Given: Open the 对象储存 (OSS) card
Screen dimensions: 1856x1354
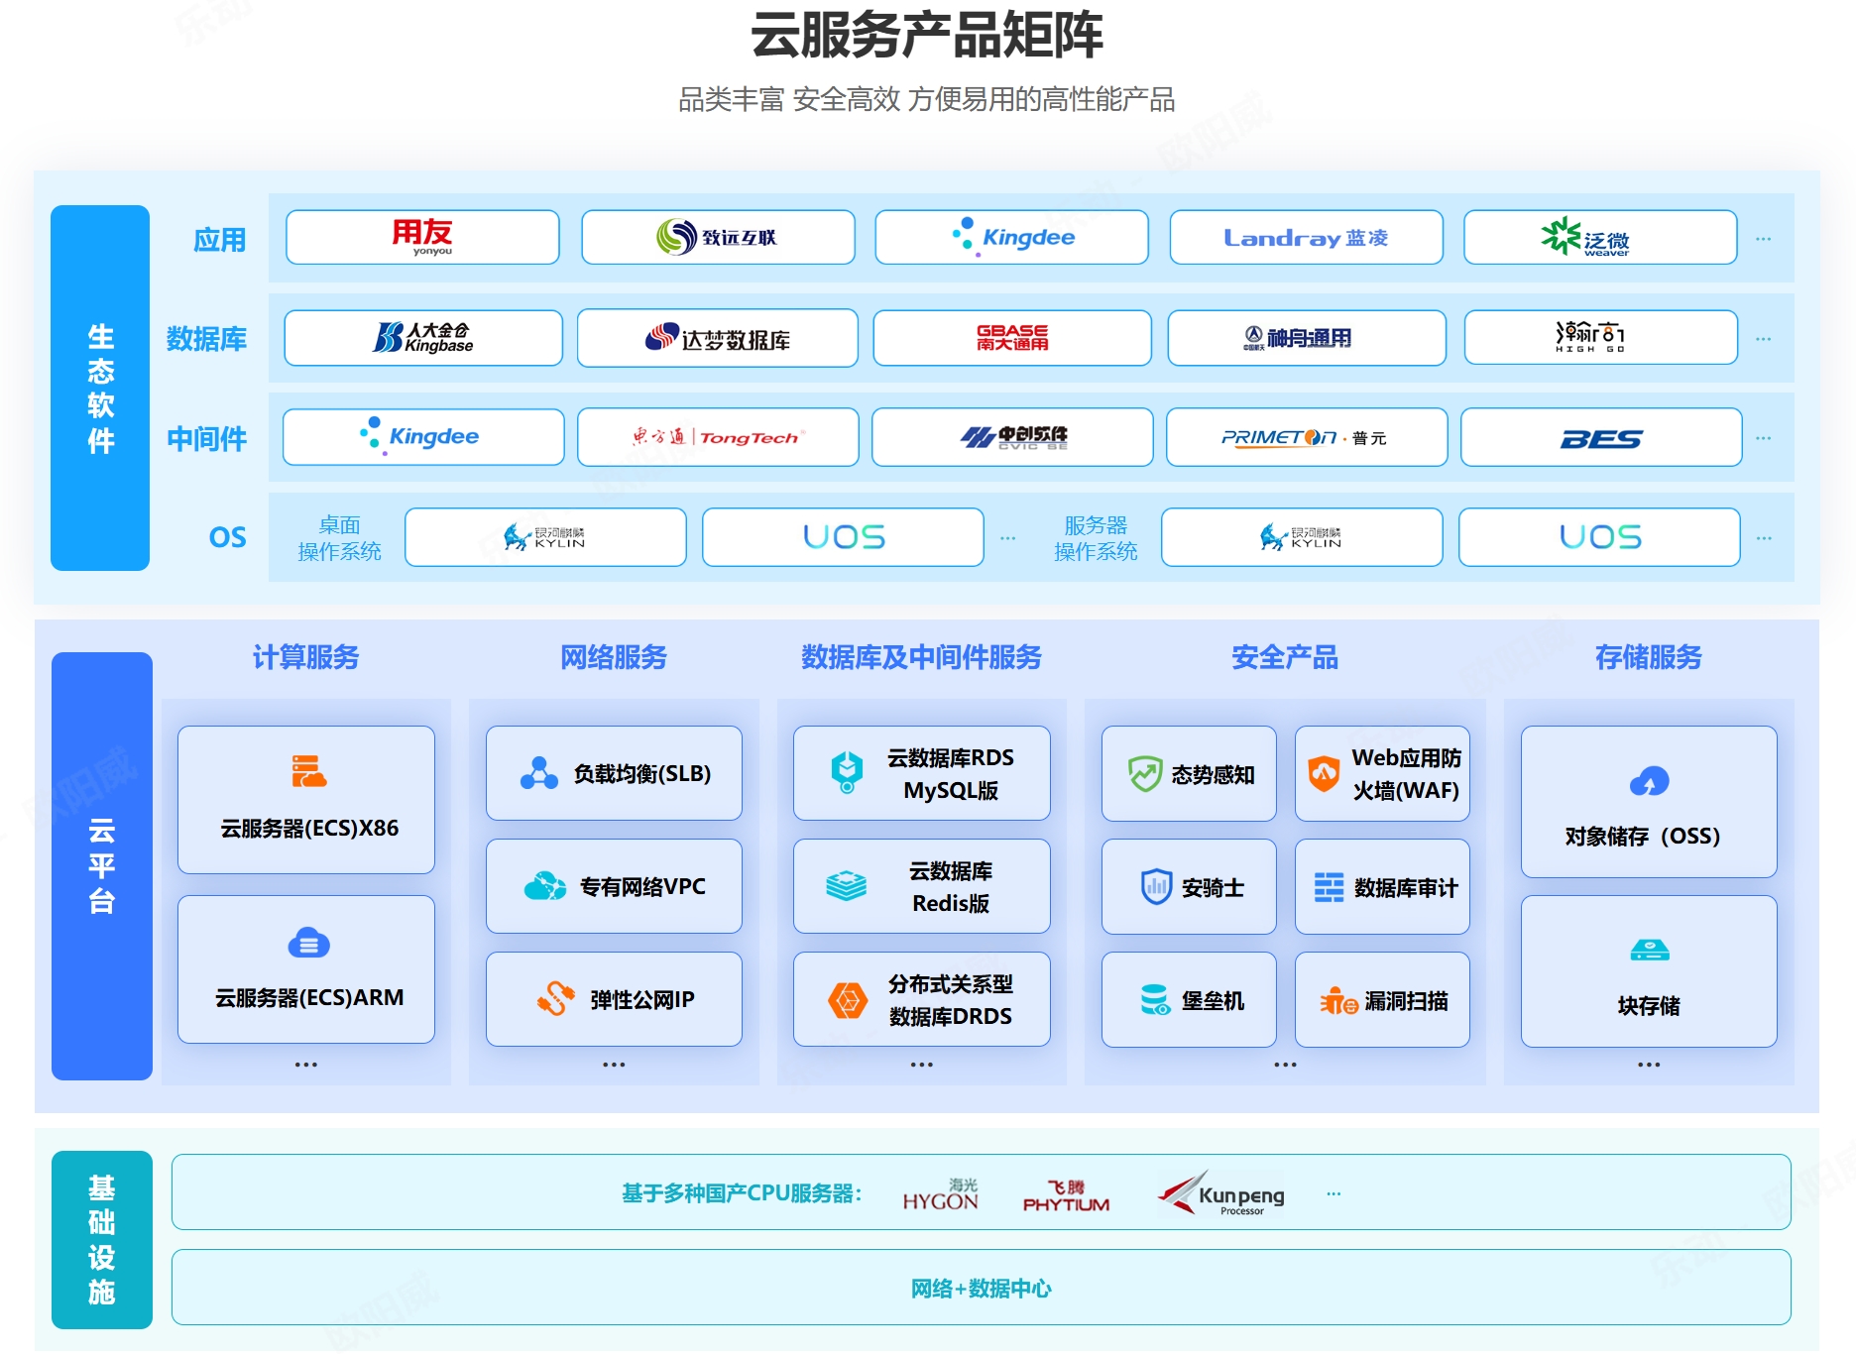Looking at the screenshot, I should [x=1649, y=802].
